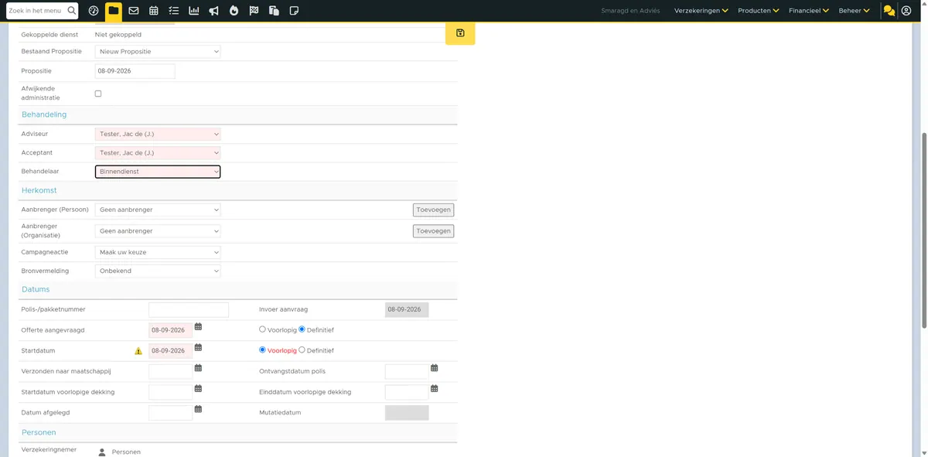The height and width of the screenshot is (457, 928).
Task: Open the Campagneactie dropdown
Action: [158, 252]
